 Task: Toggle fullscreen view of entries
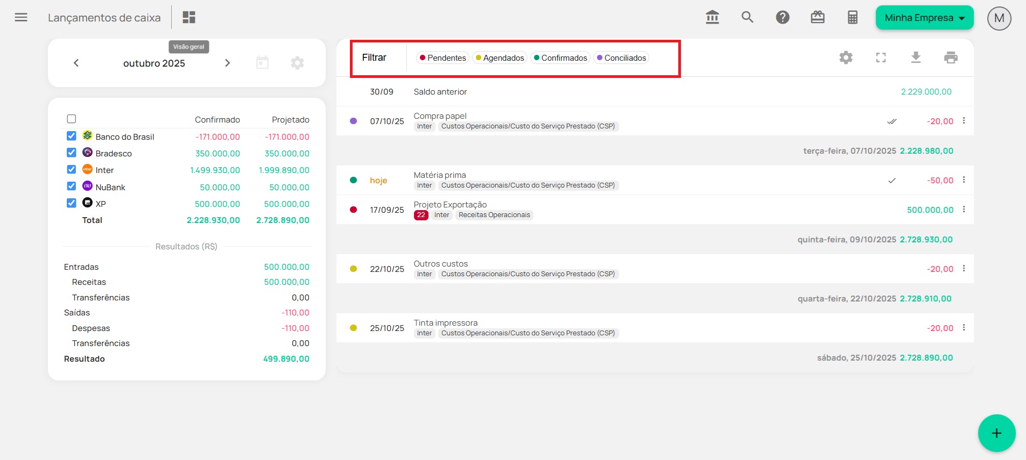click(x=881, y=57)
